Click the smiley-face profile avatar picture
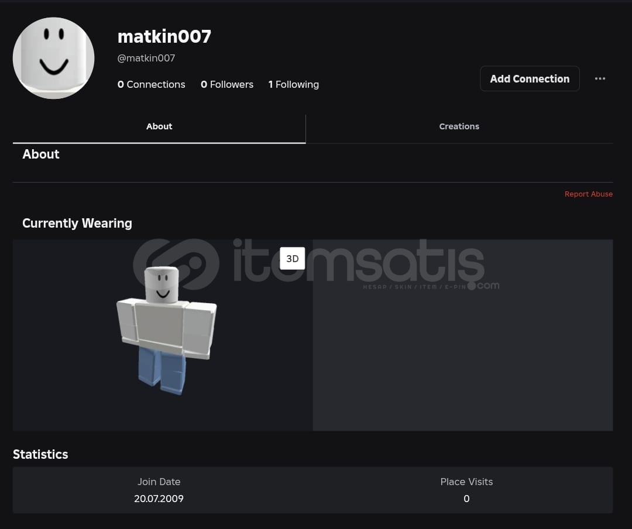The image size is (632, 529). click(54, 58)
